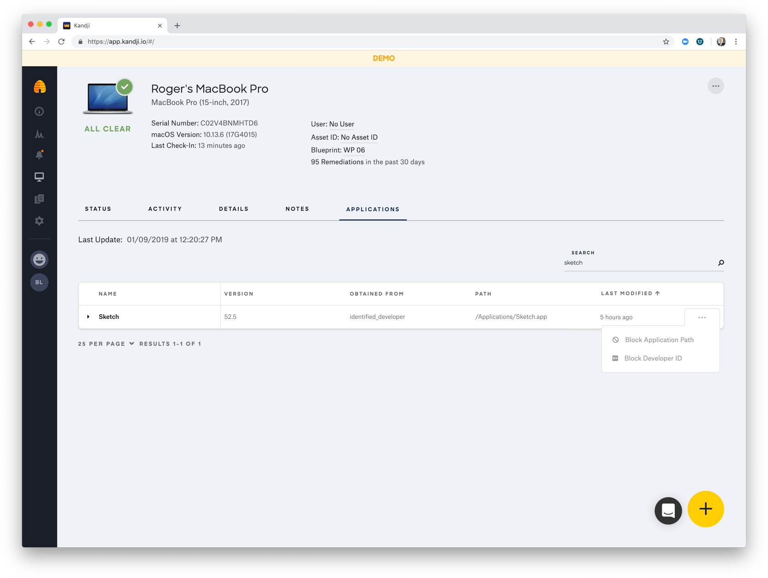Switch to the Status tab

[x=98, y=209]
